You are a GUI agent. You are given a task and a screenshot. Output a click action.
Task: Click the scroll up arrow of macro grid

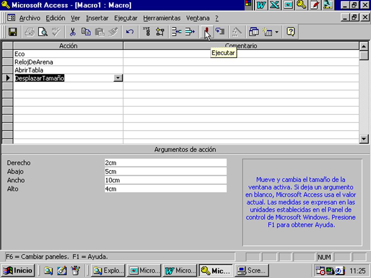pyautogui.click(x=364, y=46)
